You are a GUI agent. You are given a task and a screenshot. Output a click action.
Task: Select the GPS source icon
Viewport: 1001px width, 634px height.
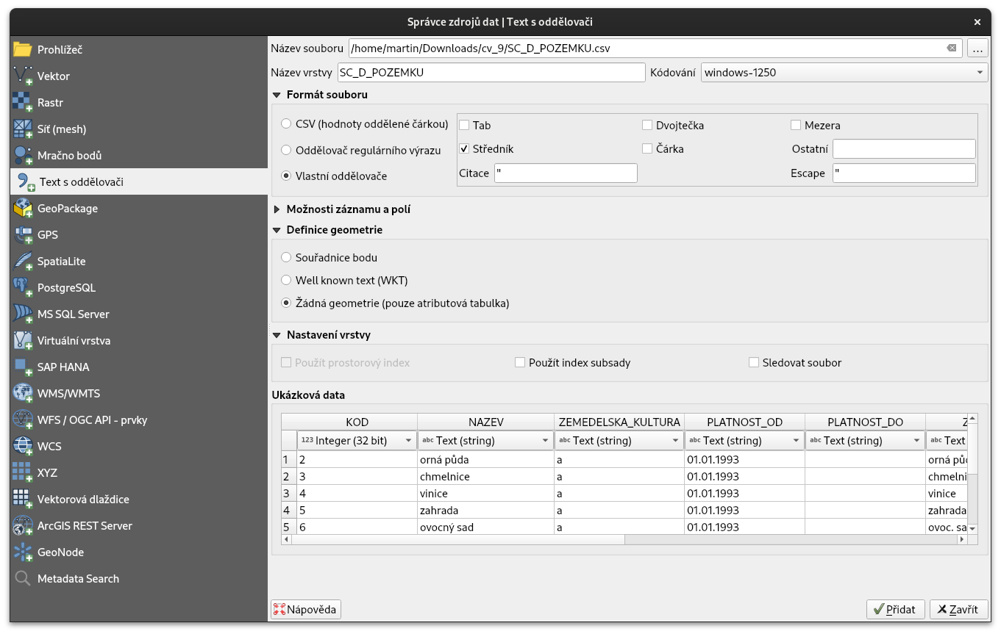[23, 235]
